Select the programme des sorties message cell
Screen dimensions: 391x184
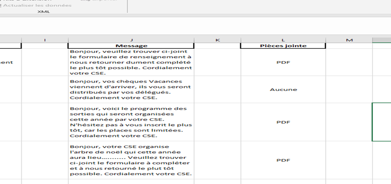tap(131, 122)
